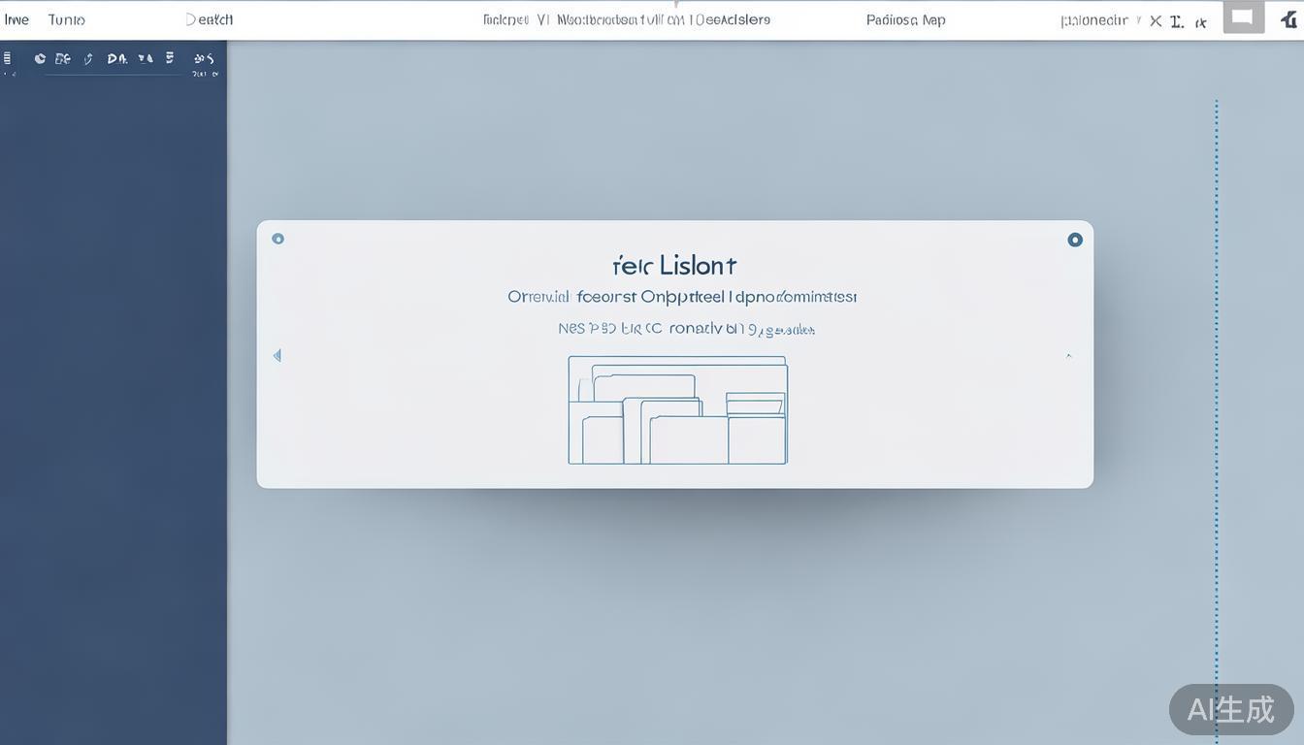This screenshot has width=1304, height=745.
Task: Click the stacked folders illustration in dialog
Action: point(677,410)
